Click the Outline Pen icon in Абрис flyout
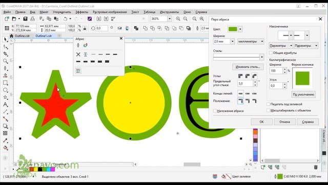Viewport: 328px width, 185px height. coord(78,45)
